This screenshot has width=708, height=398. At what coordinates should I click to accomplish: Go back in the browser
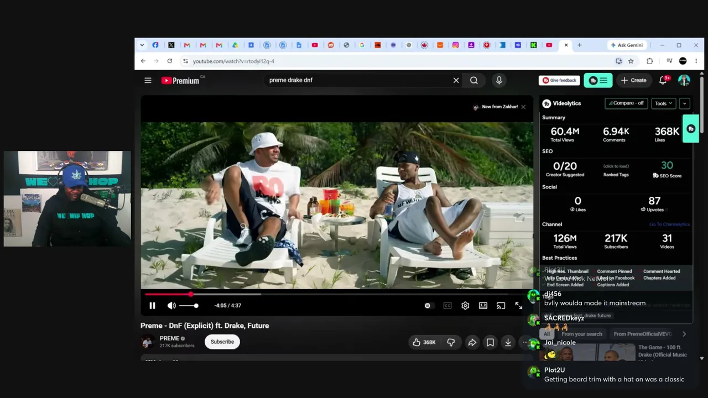pyautogui.click(x=143, y=61)
